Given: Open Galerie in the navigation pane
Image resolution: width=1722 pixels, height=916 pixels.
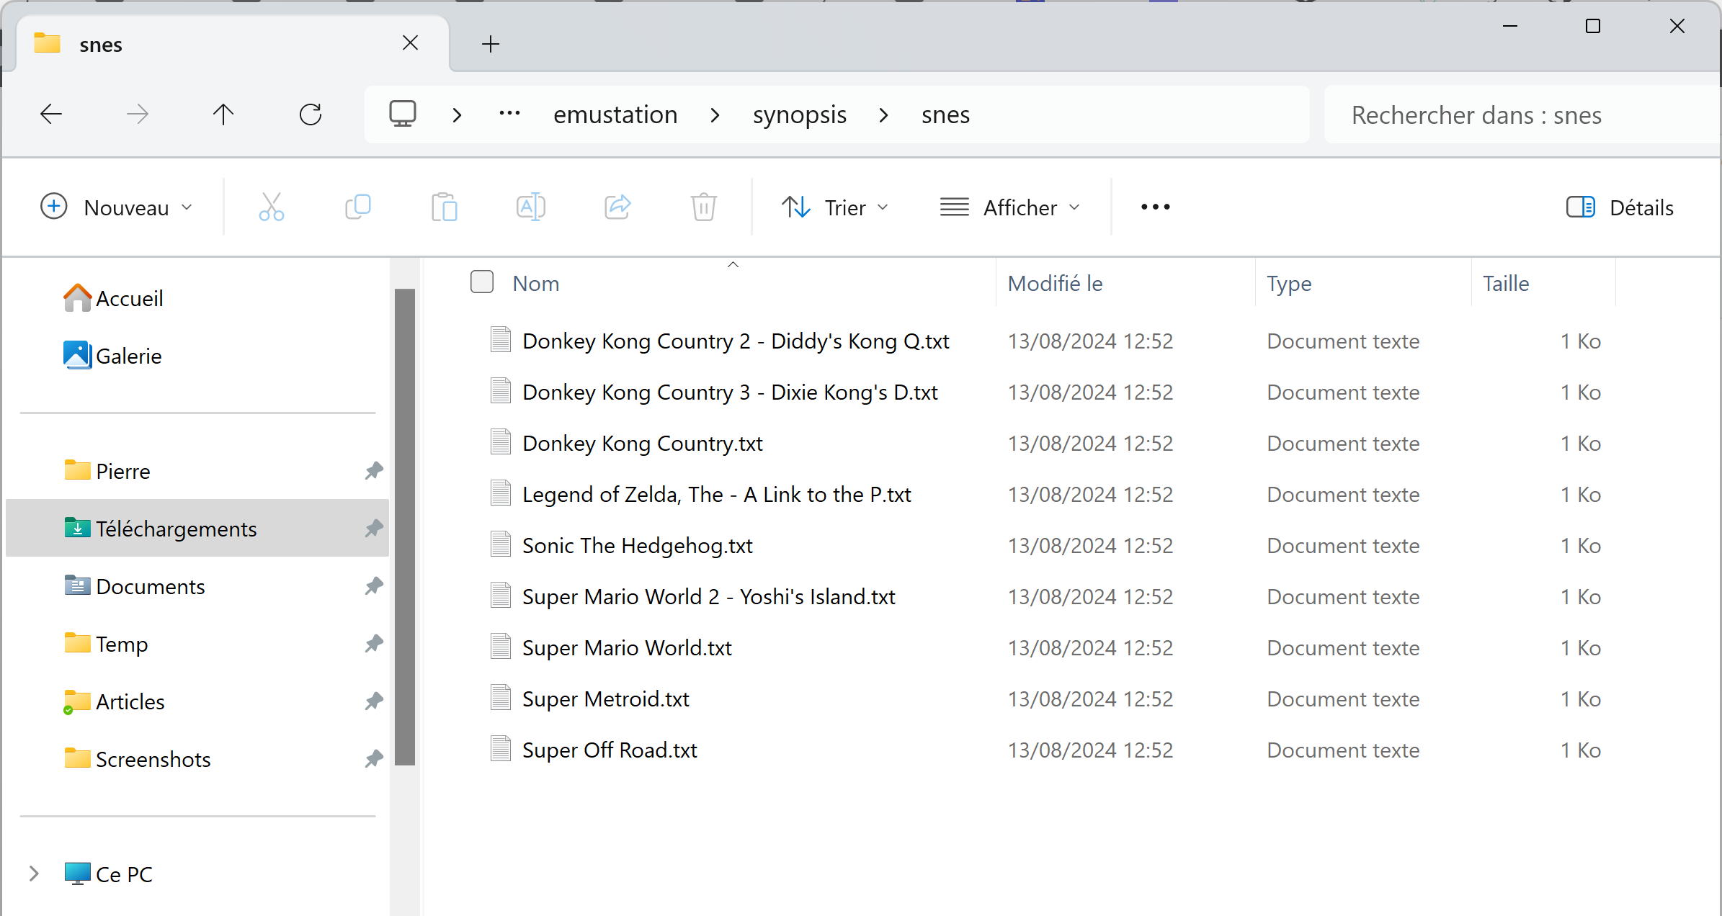Looking at the screenshot, I should click(x=112, y=356).
